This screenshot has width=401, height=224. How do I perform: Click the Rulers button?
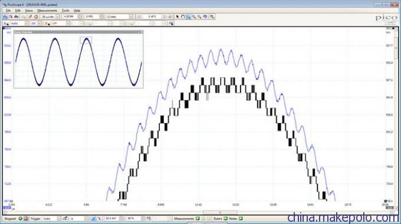(x=218, y=219)
